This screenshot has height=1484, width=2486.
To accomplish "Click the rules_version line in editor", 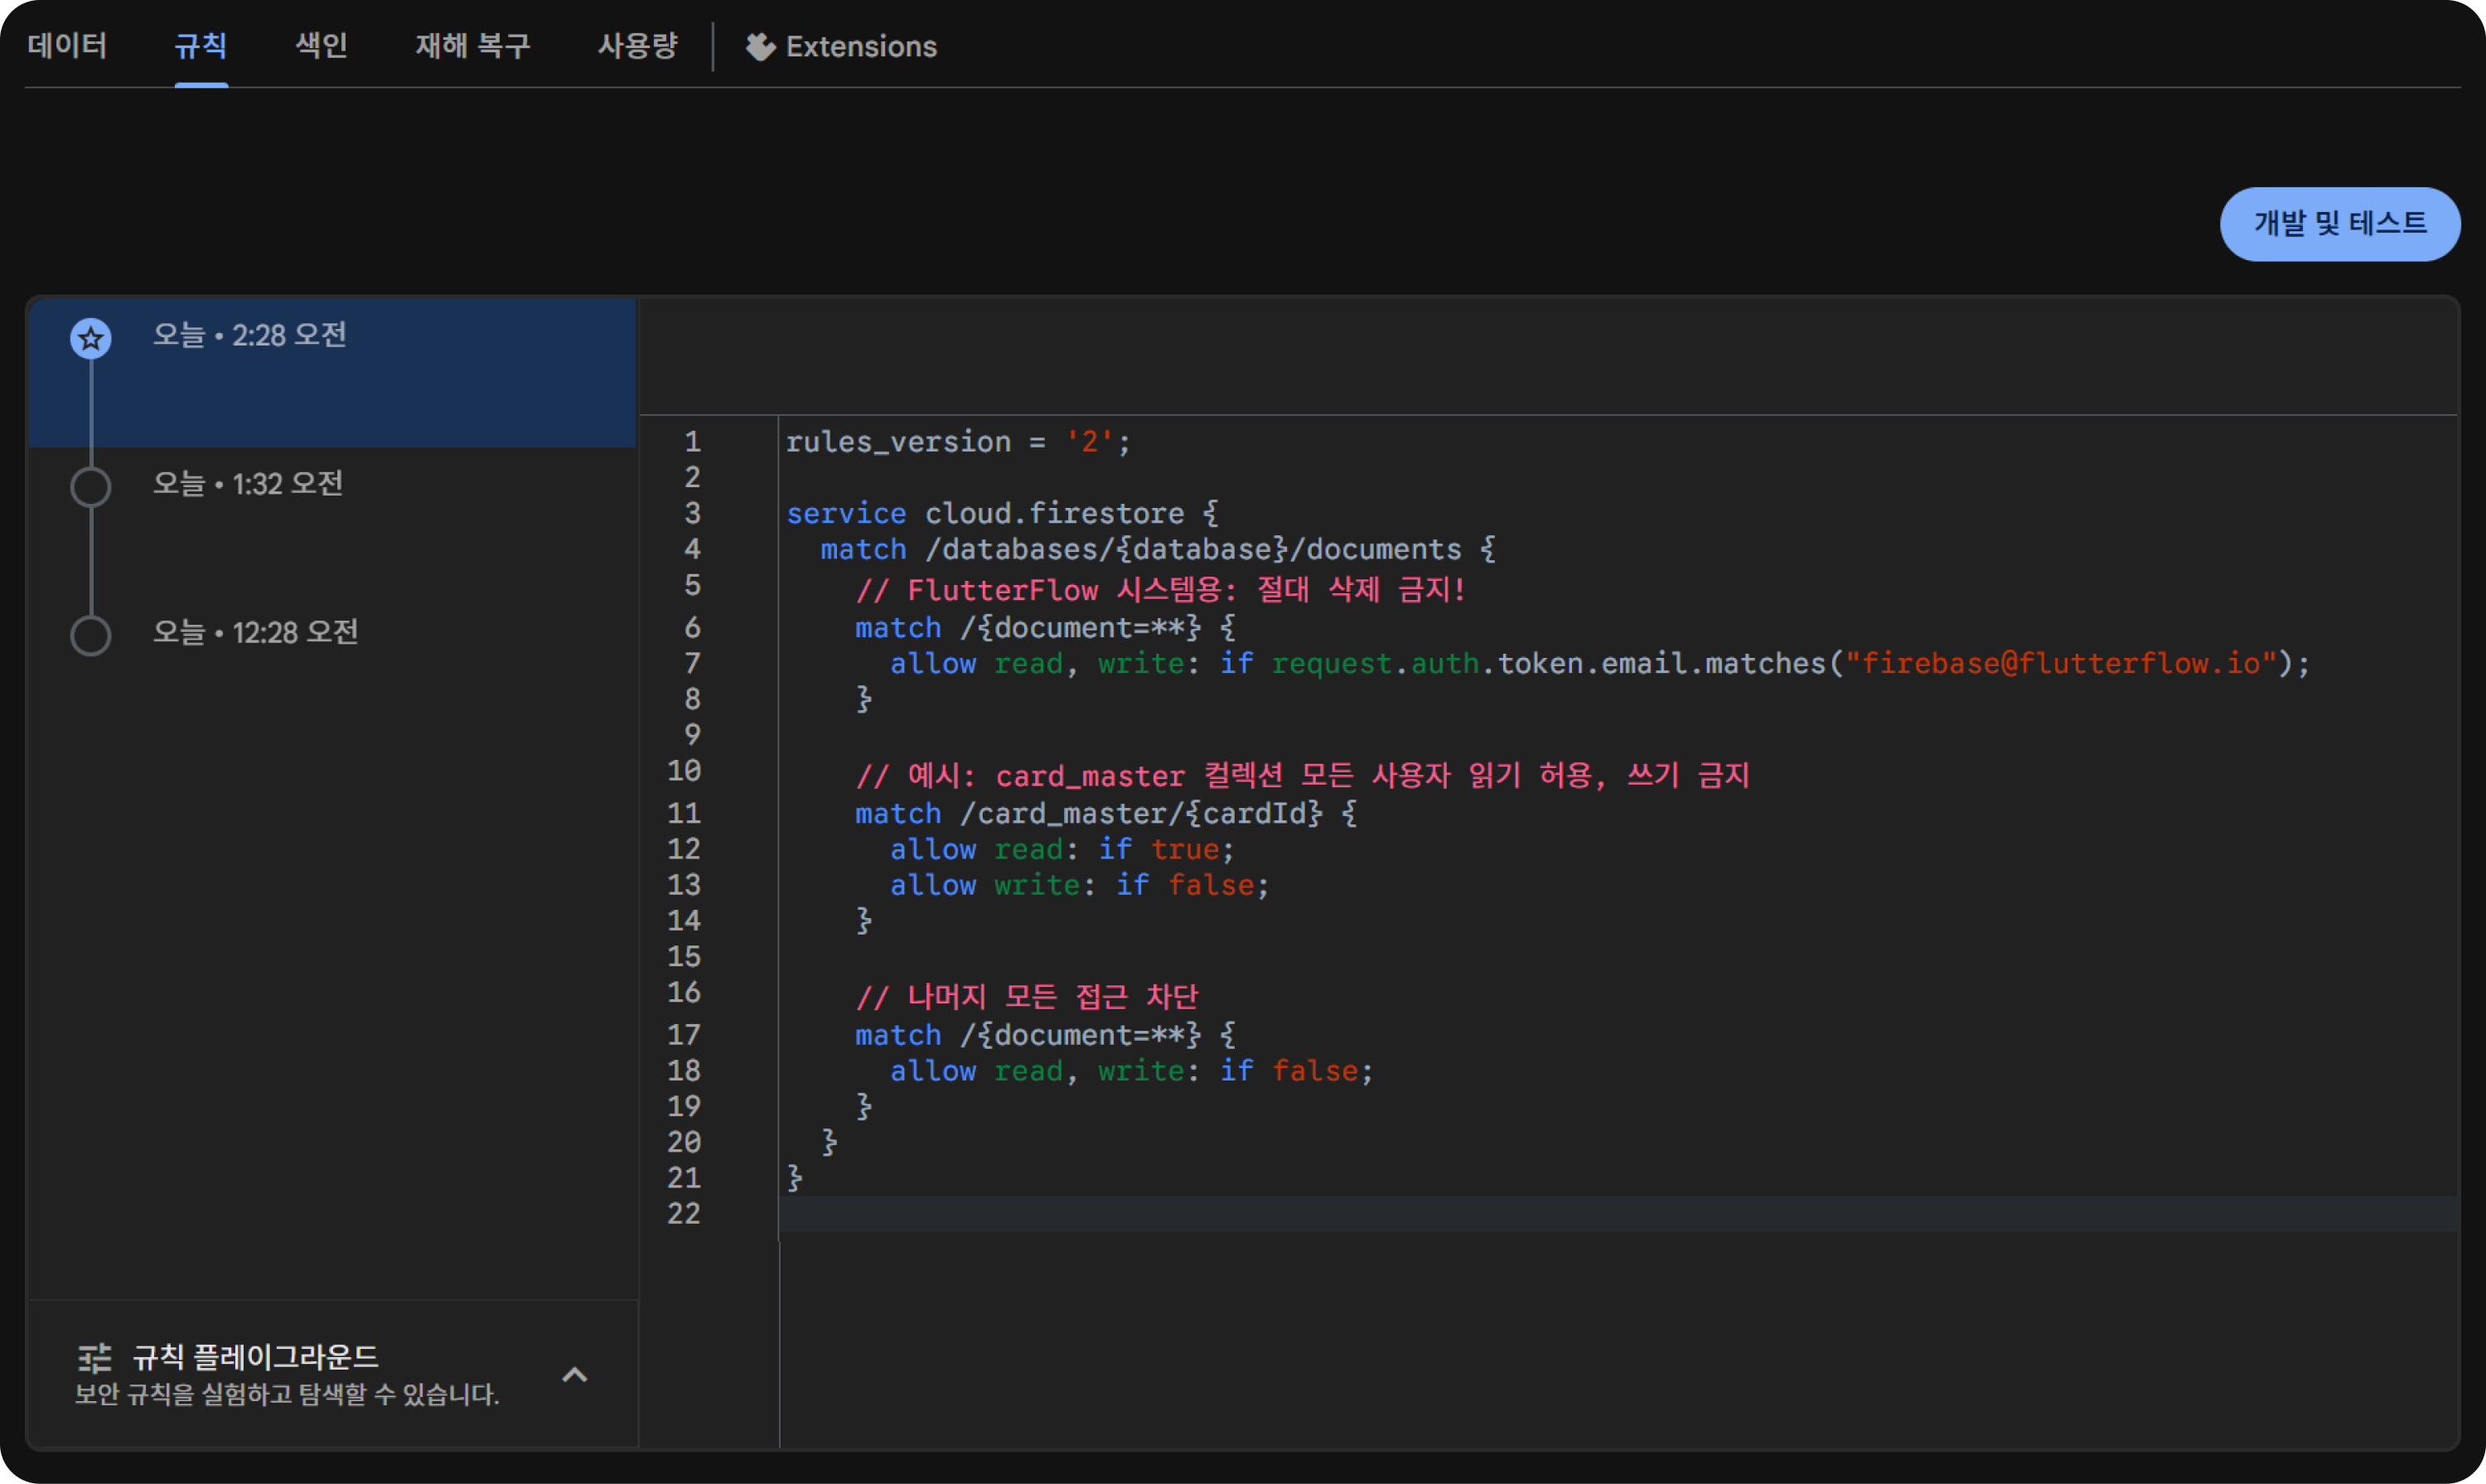I will tap(957, 442).
